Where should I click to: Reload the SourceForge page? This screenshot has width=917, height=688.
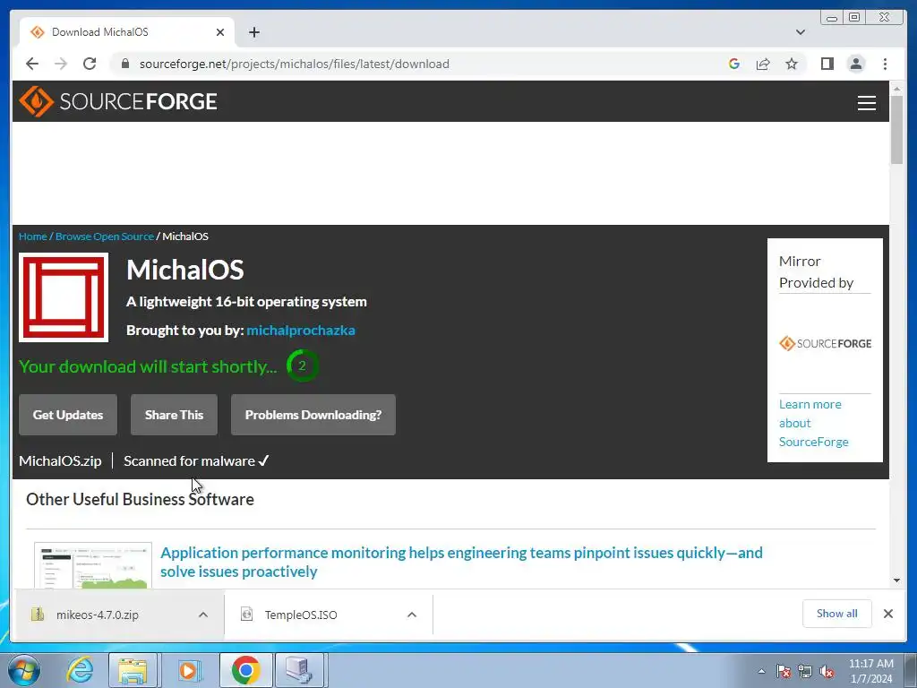click(90, 64)
